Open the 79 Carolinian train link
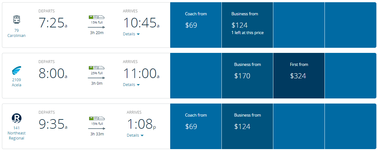Viewport: 377px width, 151px height. 16,33
